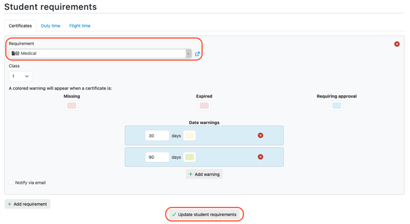Expand the Class dropdown set to 1
The image size is (410, 224).
(x=21, y=76)
